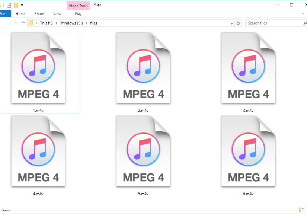Switch to details view layout icon
The height and width of the screenshot is (214, 307).
(x=302, y=210)
